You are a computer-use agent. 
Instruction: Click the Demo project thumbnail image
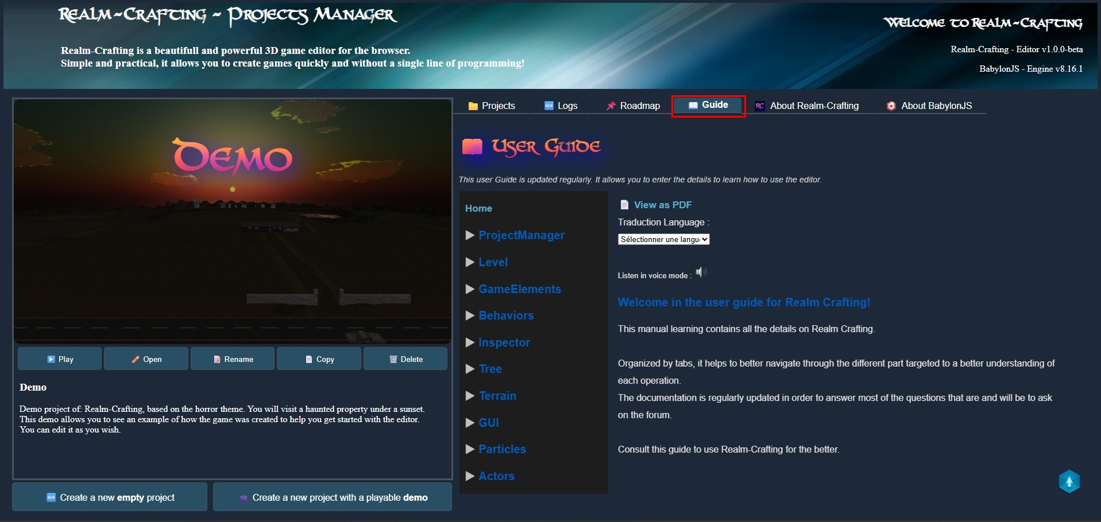coord(233,221)
